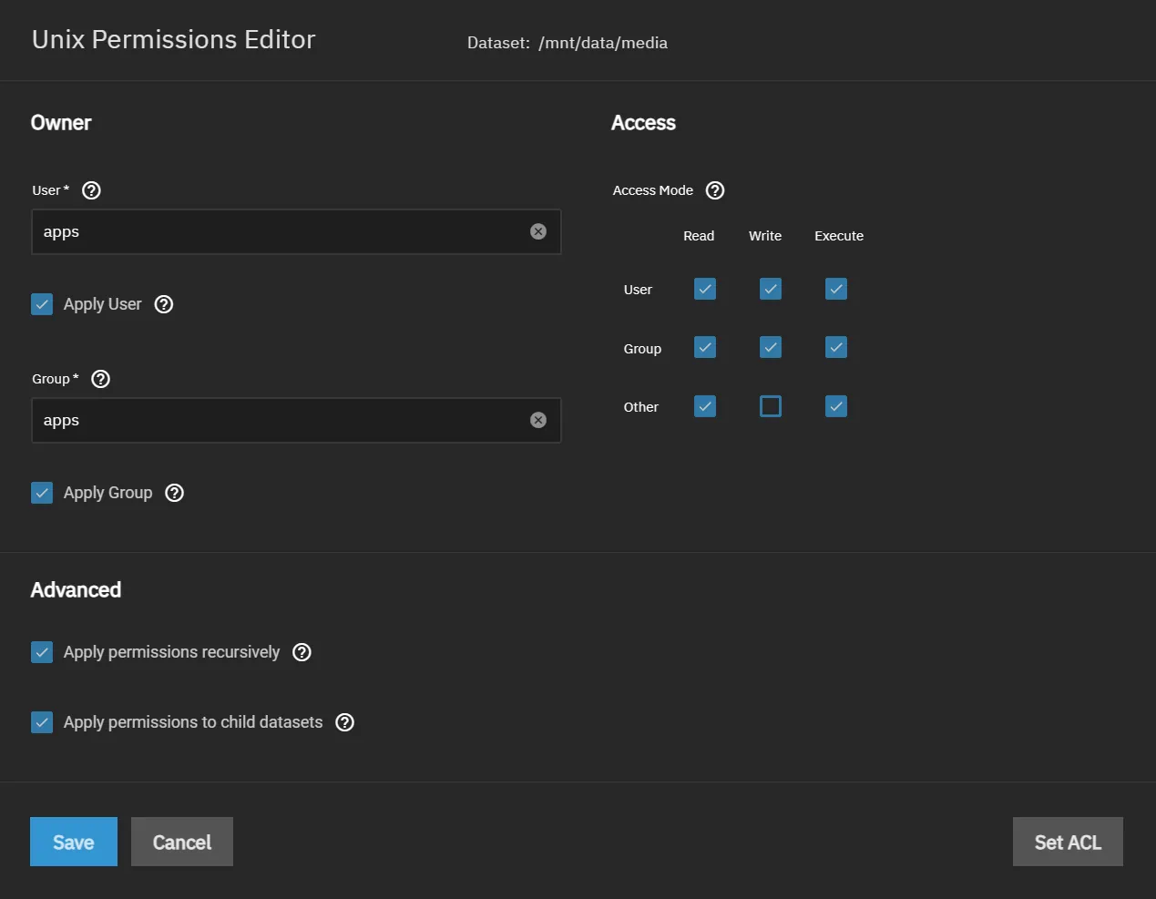Show help for Apply Group option

click(x=174, y=493)
